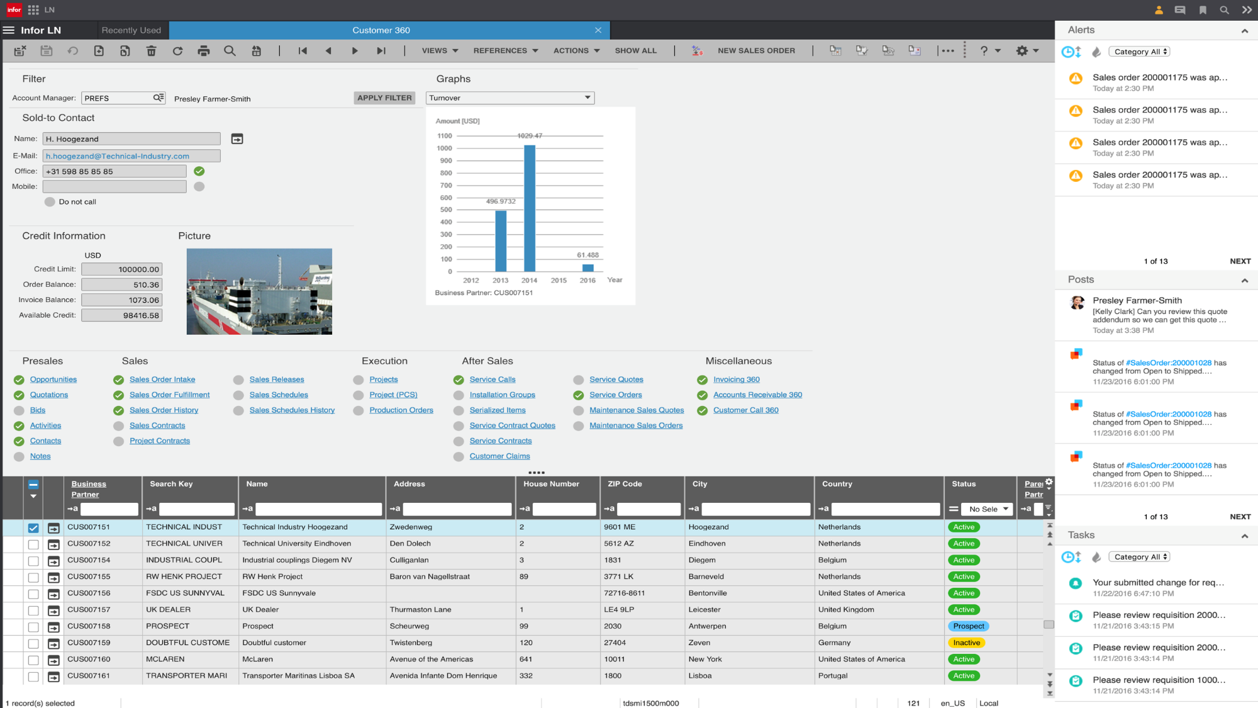Open the Category All dropdown in Alerts

1139,52
